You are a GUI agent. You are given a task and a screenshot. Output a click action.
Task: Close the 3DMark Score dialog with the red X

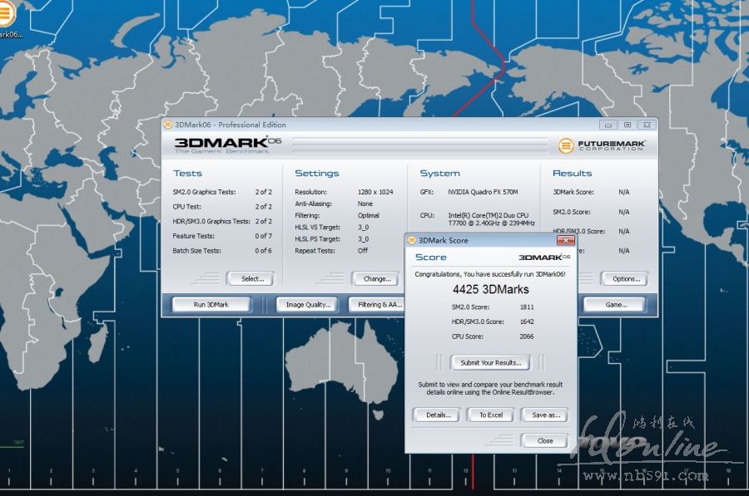click(x=565, y=240)
